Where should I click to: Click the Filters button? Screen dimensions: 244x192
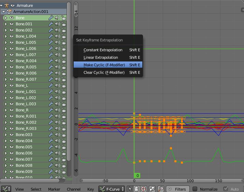point(178,189)
